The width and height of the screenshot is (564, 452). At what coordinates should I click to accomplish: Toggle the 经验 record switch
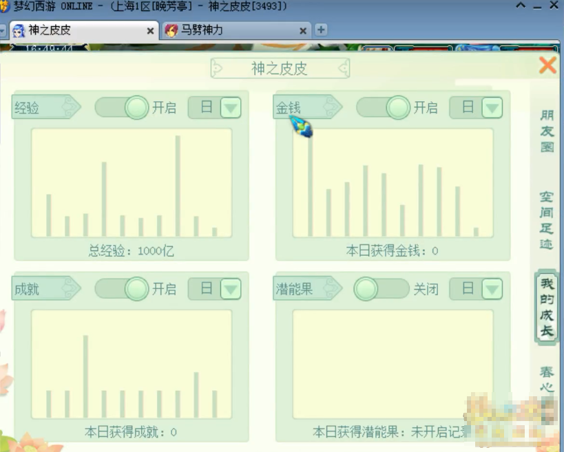point(122,107)
